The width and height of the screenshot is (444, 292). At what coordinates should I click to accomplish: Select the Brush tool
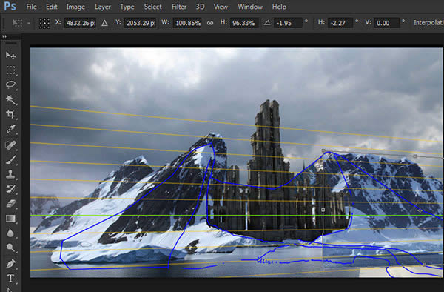10,159
